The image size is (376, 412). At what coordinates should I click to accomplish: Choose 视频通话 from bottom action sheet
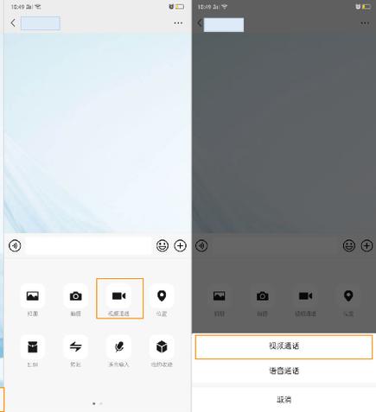[284, 346]
